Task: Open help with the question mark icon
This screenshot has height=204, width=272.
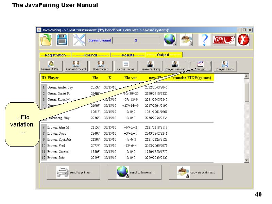Action: (204, 40)
